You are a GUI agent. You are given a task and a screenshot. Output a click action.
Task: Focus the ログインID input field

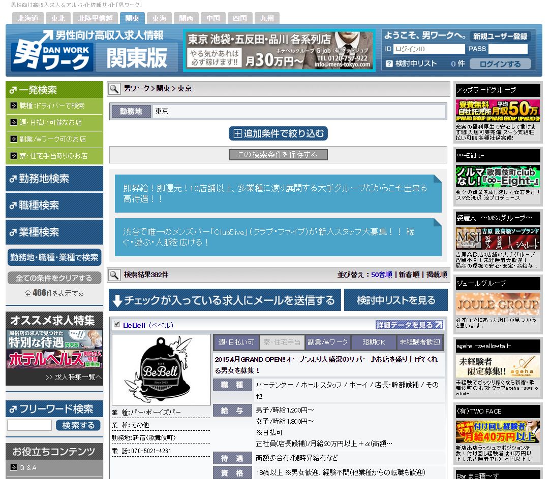(428, 49)
